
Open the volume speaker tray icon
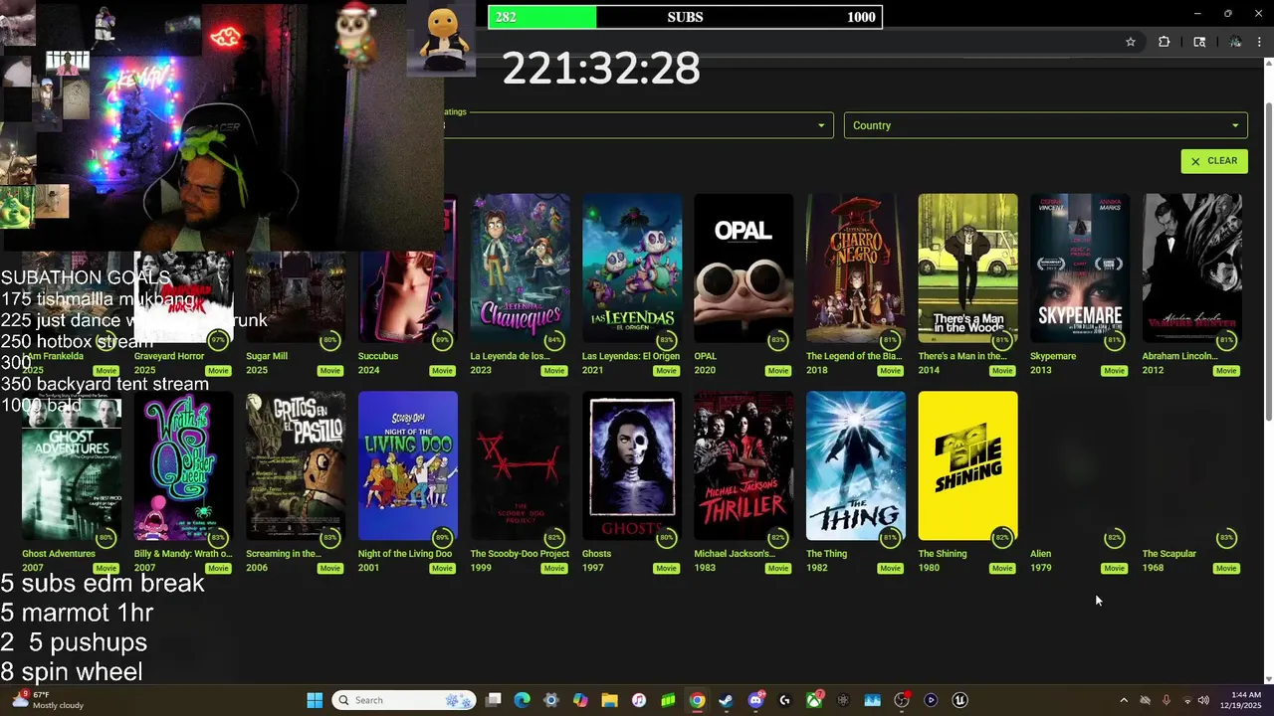(1203, 700)
